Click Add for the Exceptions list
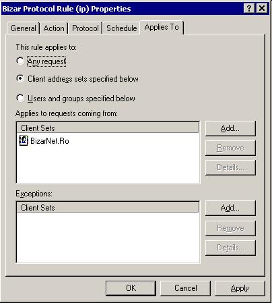The image size is (272, 303). tap(230, 208)
